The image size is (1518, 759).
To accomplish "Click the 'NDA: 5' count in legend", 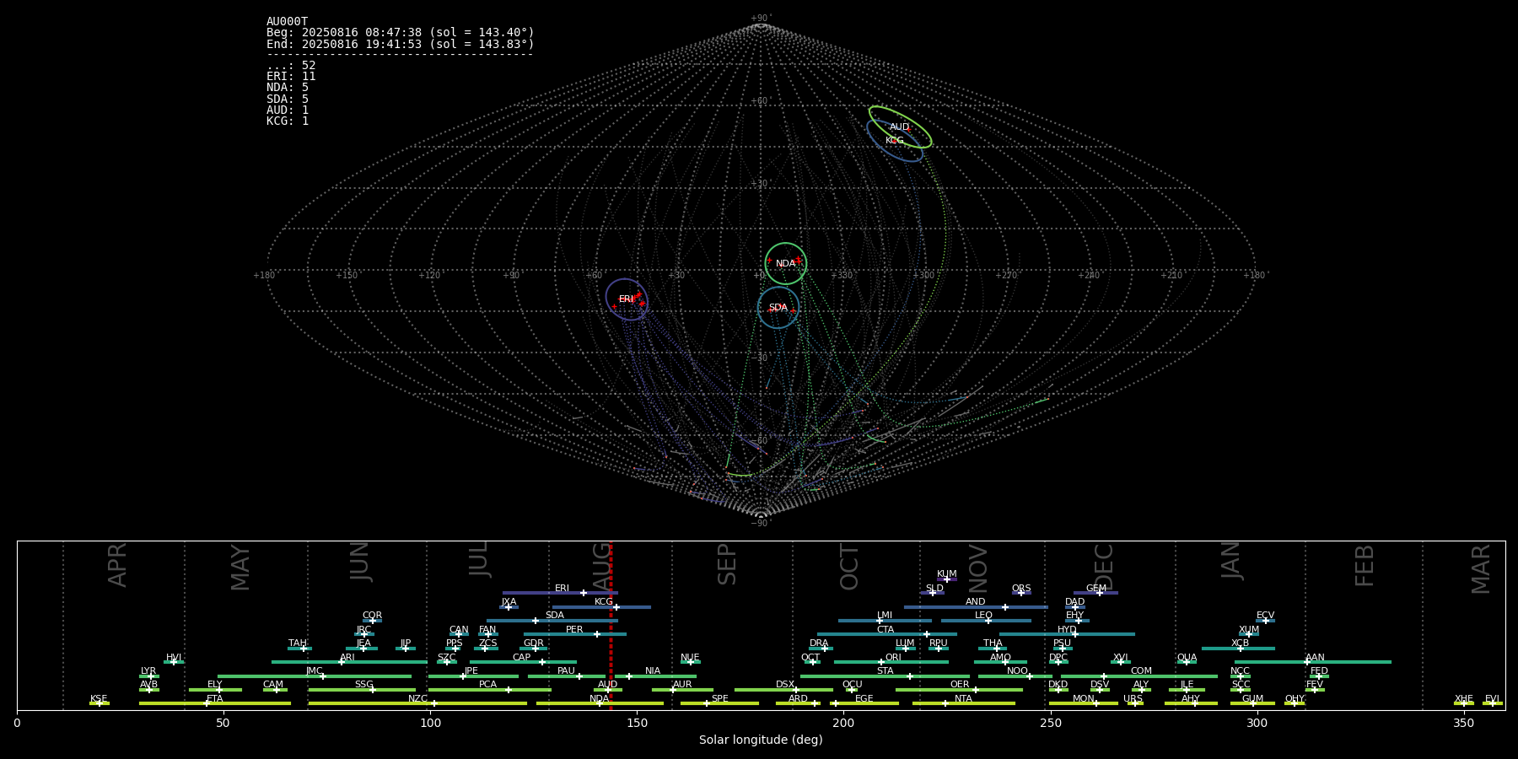I will (x=288, y=88).
